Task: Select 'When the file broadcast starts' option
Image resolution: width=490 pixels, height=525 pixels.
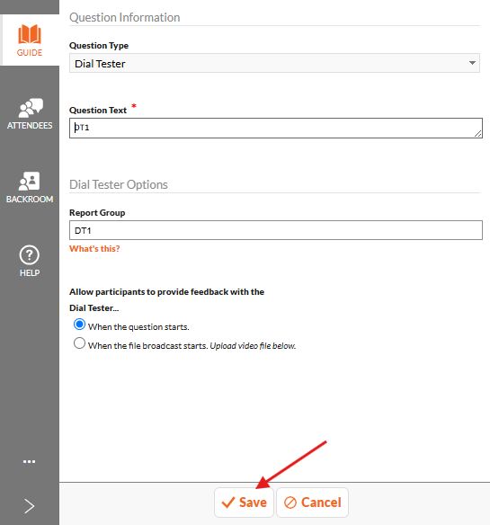Action: point(79,343)
